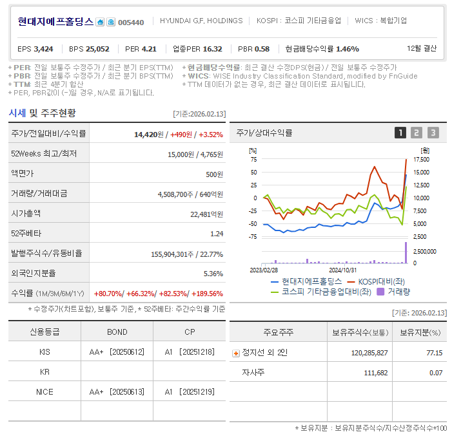
Task: Click the CP column header
Action: tap(190, 332)
